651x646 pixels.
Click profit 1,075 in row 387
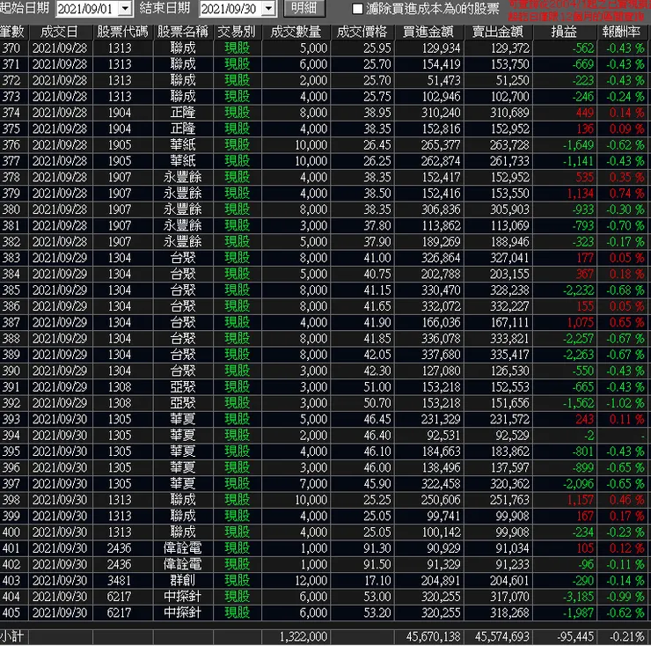(x=581, y=322)
